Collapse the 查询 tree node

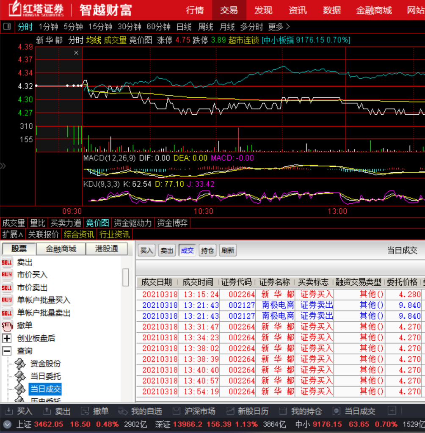(7, 351)
